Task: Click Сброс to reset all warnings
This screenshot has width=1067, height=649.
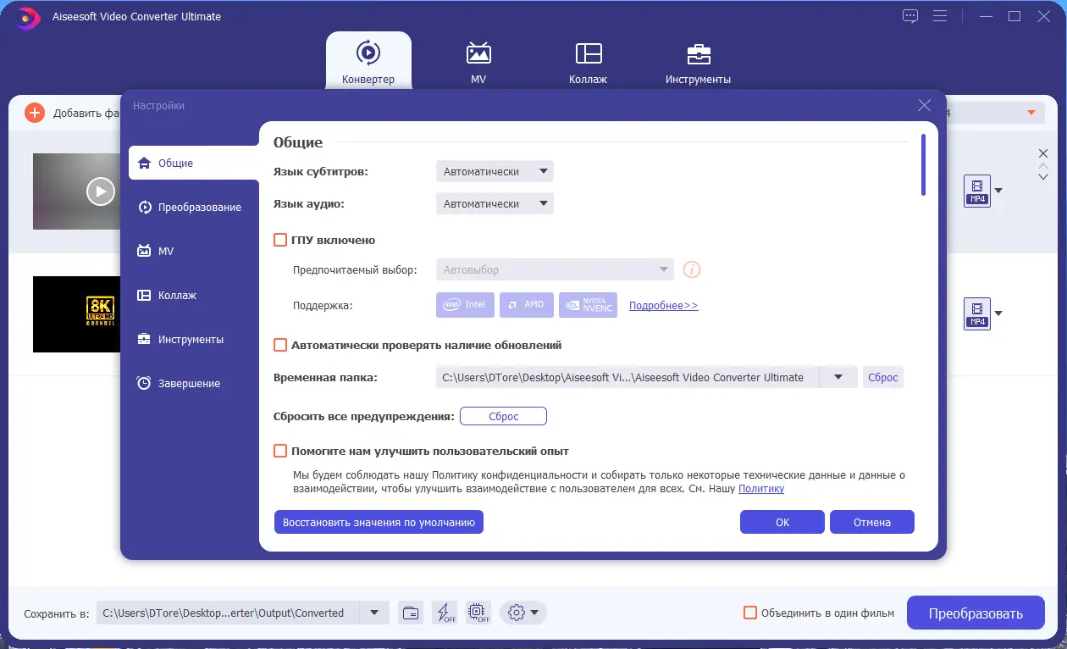Action: (503, 416)
